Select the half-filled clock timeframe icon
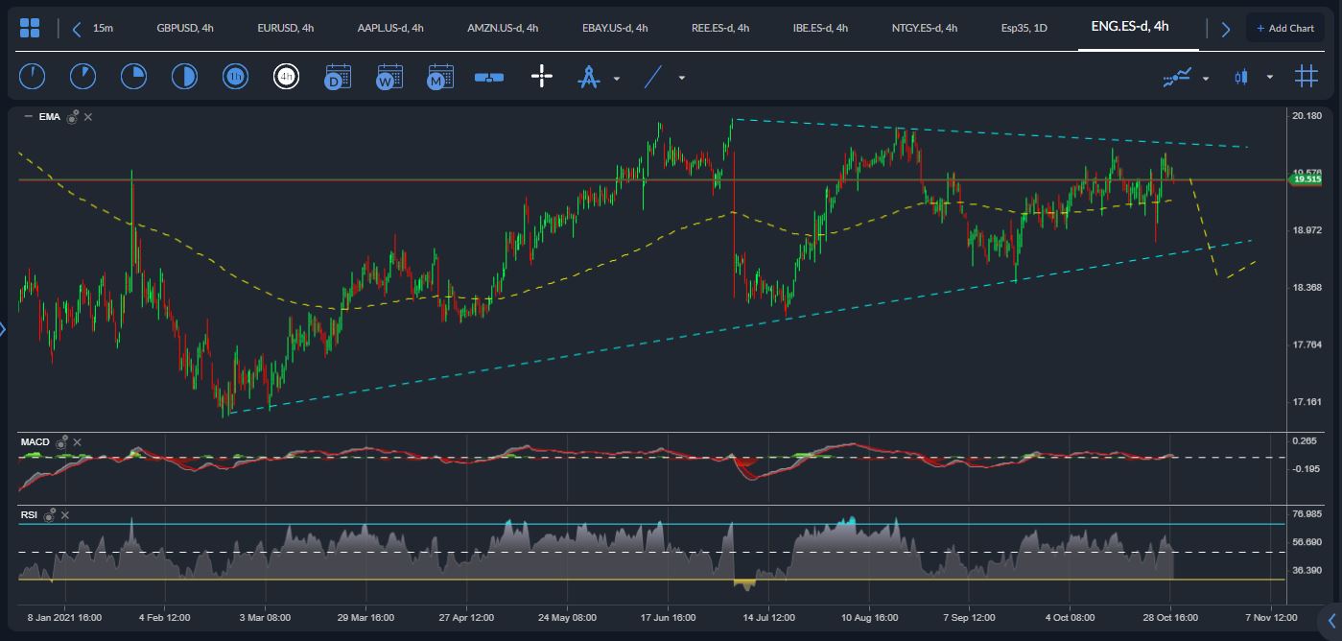 [x=184, y=77]
